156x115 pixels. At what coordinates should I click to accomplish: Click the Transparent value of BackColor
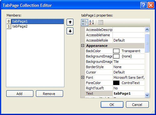pyautogui.click(x=131, y=51)
